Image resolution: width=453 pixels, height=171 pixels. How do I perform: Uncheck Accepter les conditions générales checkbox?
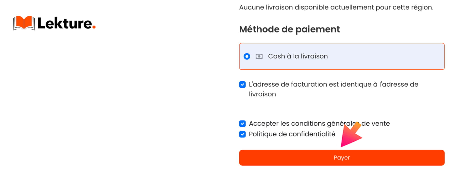pos(242,124)
